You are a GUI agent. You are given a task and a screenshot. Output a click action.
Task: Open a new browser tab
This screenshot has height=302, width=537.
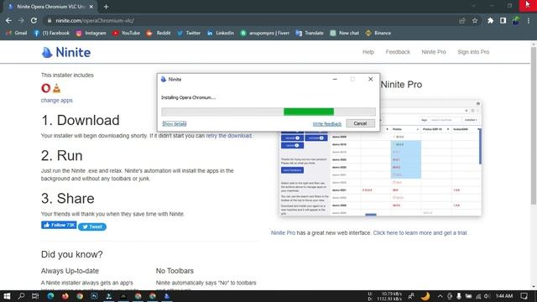click(x=106, y=7)
